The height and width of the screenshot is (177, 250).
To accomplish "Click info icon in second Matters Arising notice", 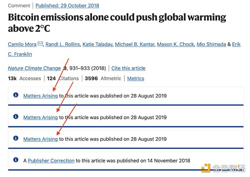I will [16, 117].
